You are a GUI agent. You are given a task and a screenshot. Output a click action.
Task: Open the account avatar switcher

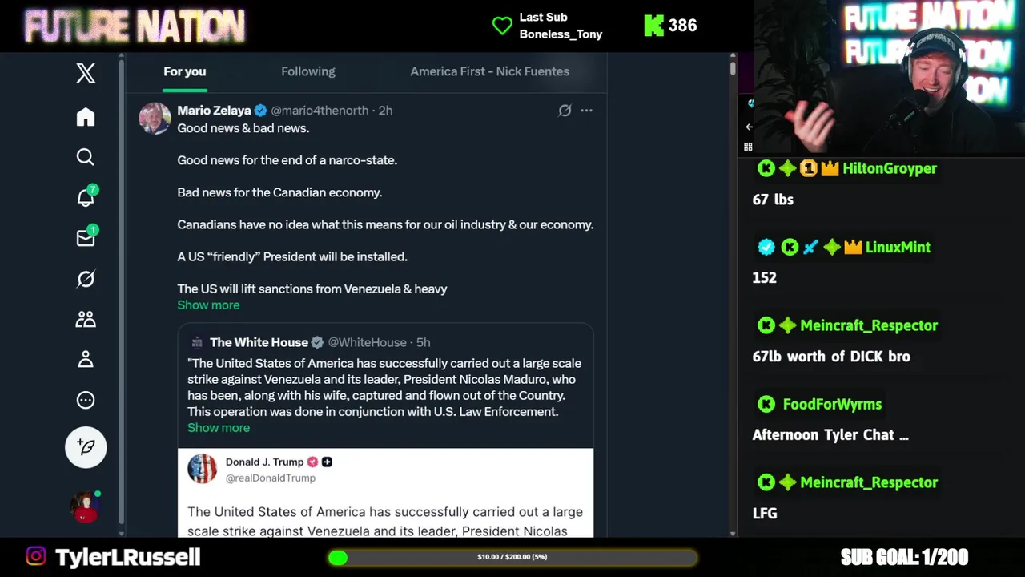[86, 506]
